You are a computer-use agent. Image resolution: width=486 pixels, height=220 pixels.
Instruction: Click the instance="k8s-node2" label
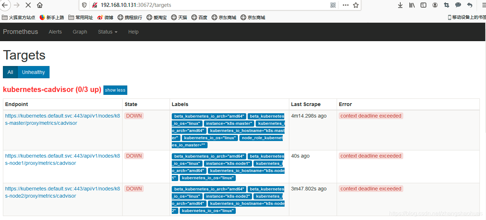pyautogui.click(x=227, y=196)
